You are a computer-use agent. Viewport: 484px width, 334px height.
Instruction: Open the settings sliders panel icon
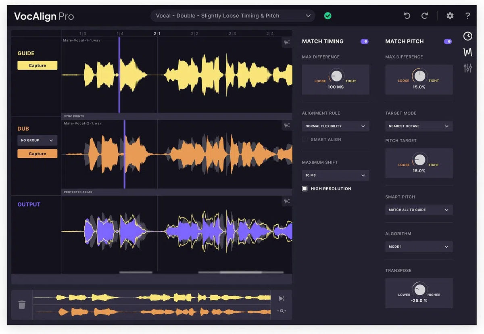click(x=467, y=68)
